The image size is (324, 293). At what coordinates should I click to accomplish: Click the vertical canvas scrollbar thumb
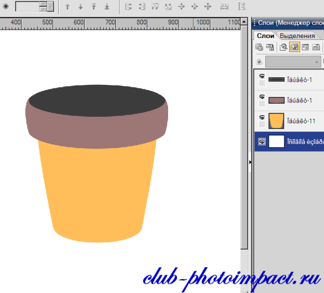coord(244,137)
